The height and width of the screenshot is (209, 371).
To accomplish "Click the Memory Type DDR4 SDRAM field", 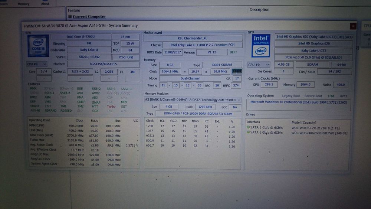I will pyautogui.click(x=222, y=65).
